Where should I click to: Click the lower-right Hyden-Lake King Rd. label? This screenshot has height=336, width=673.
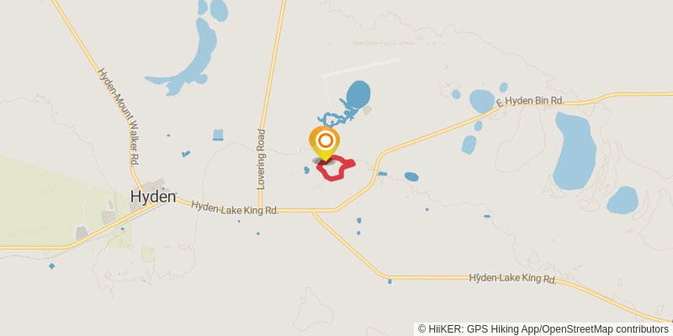coord(512,279)
